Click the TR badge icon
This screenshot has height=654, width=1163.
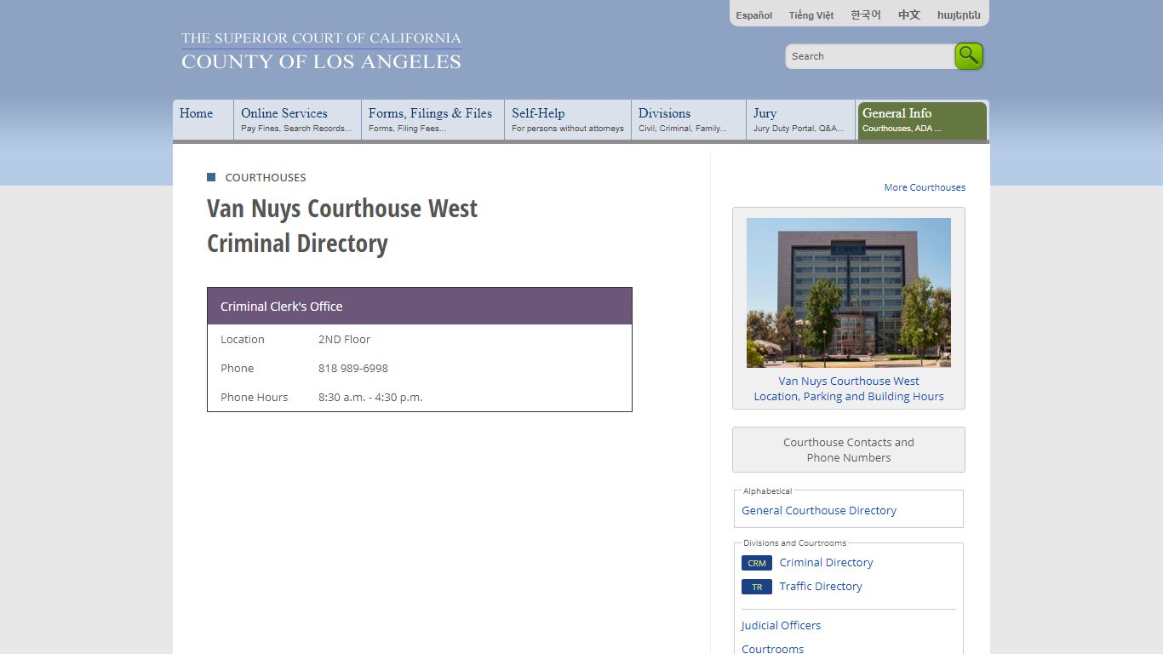point(757,587)
